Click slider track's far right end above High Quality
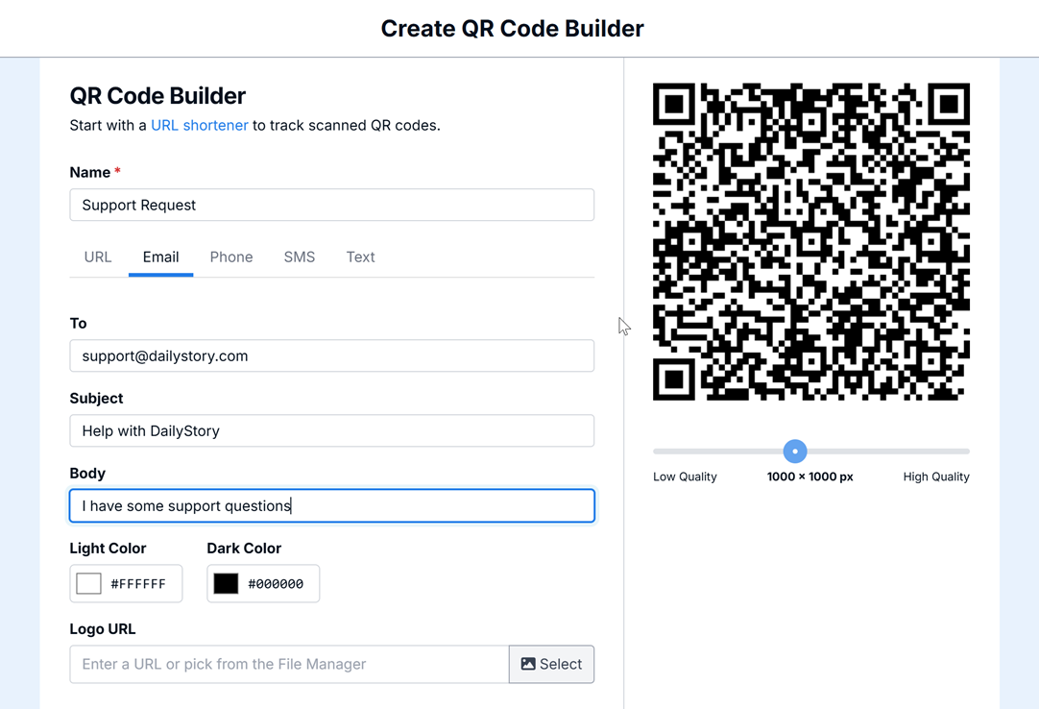The image size is (1039, 709). (964, 451)
